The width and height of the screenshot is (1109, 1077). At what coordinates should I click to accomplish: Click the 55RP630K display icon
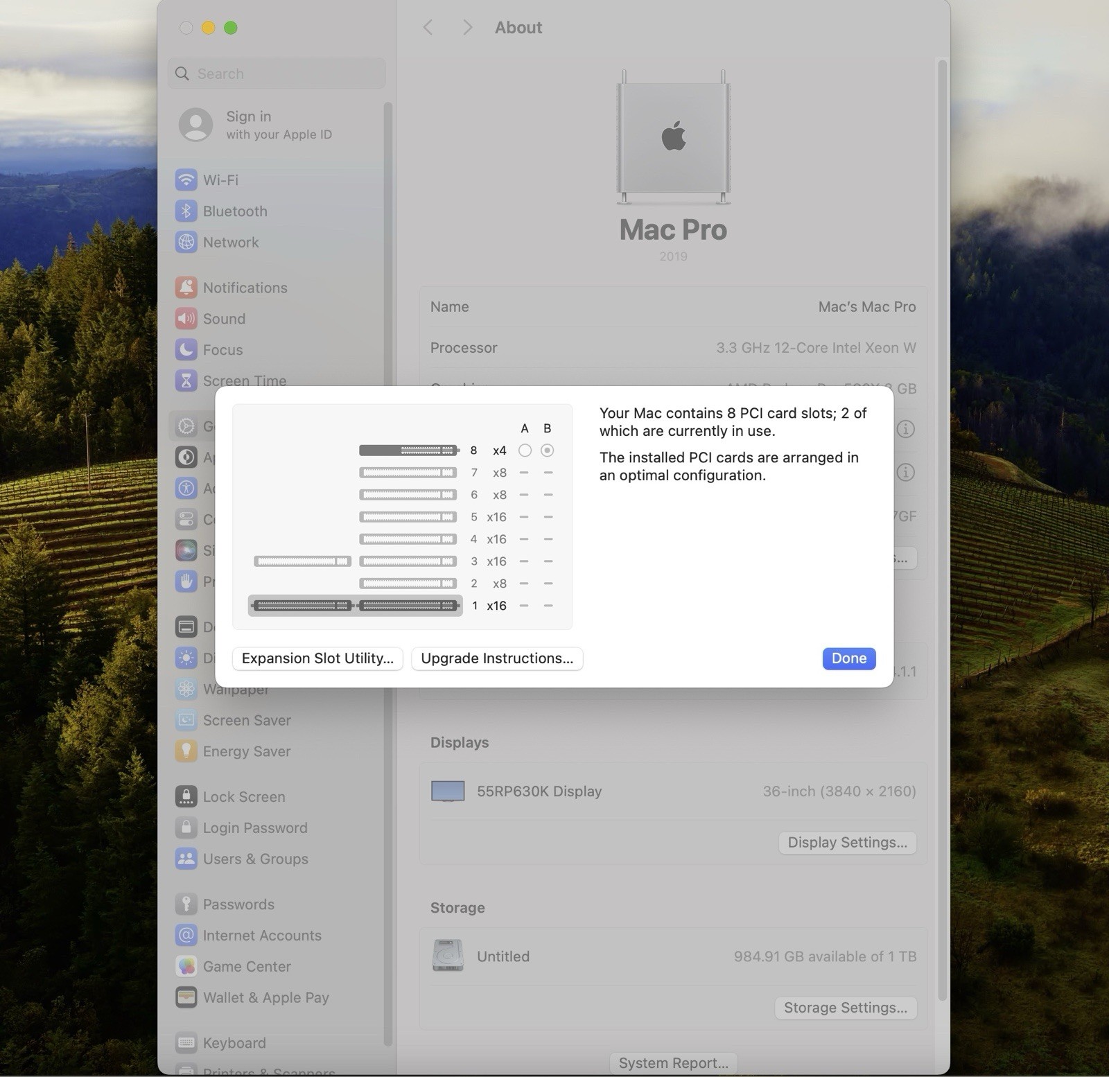(448, 791)
